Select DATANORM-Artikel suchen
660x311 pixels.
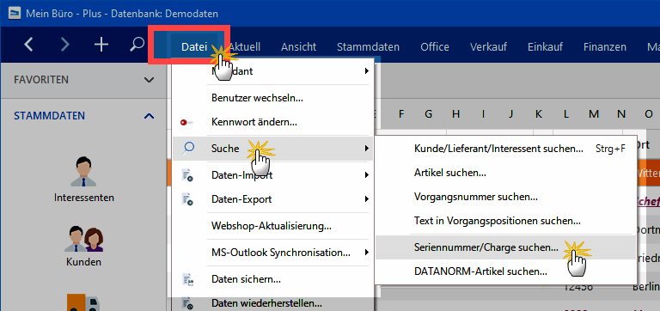pos(505,271)
